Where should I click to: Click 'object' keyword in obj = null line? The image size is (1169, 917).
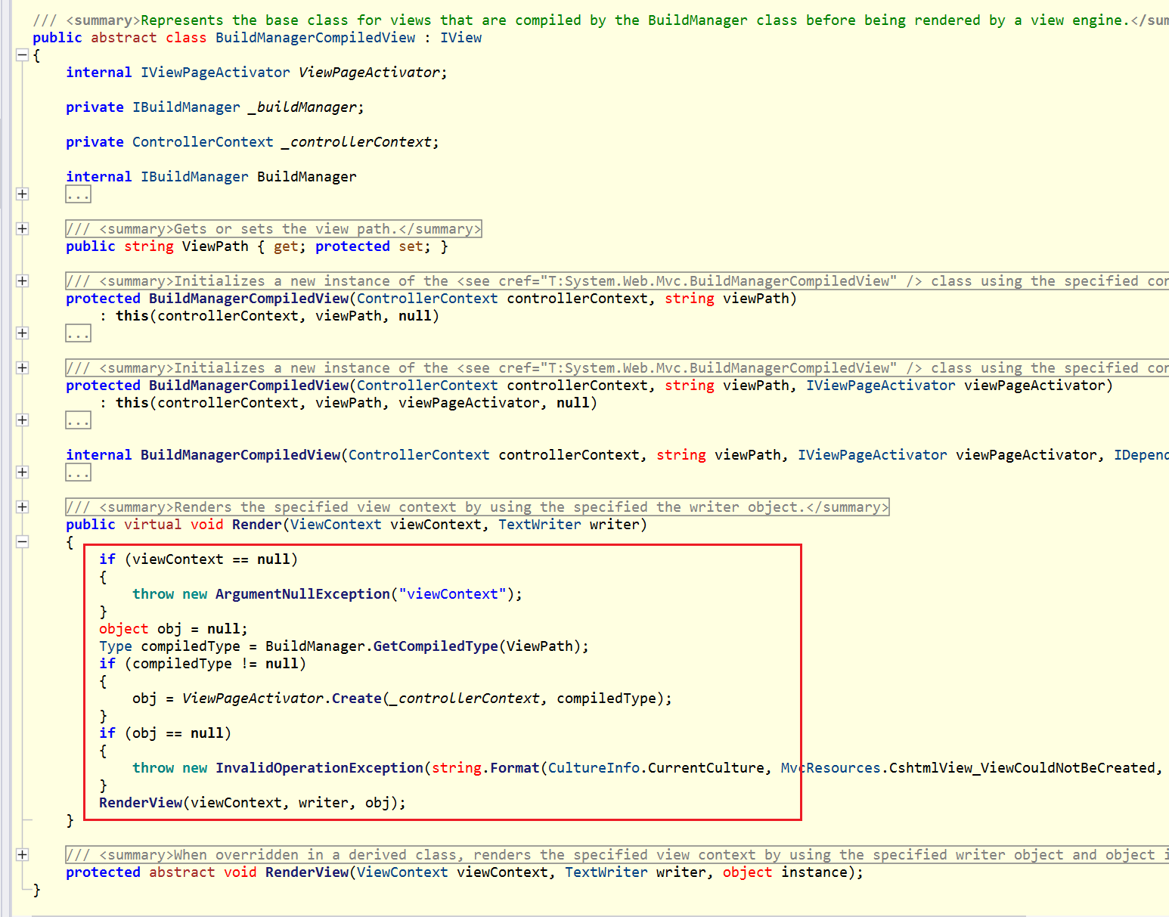(124, 629)
